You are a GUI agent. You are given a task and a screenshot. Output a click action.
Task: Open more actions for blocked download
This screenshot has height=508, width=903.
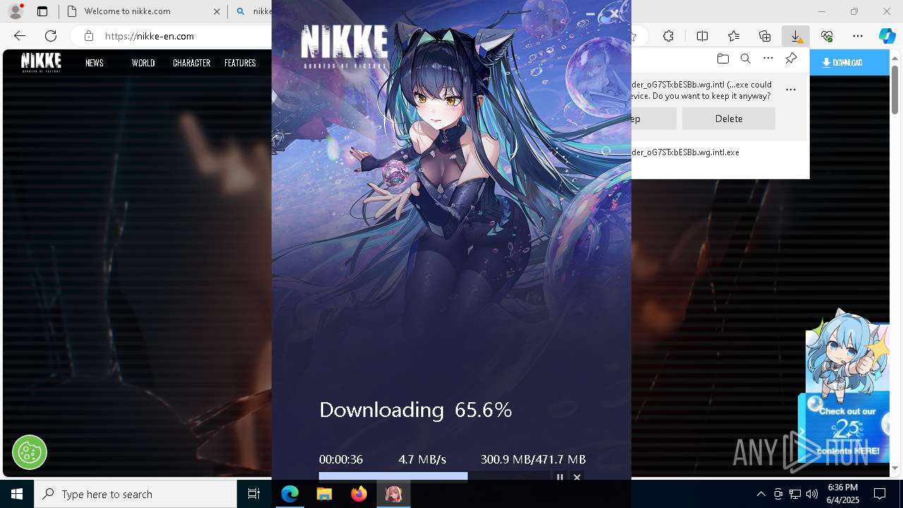(791, 90)
